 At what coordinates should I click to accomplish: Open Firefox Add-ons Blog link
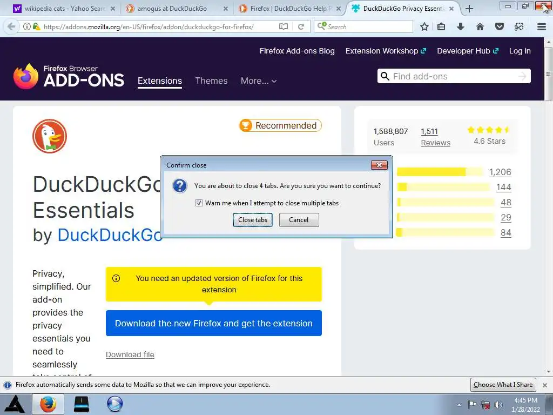pyautogui.click(x=297, y=51)
